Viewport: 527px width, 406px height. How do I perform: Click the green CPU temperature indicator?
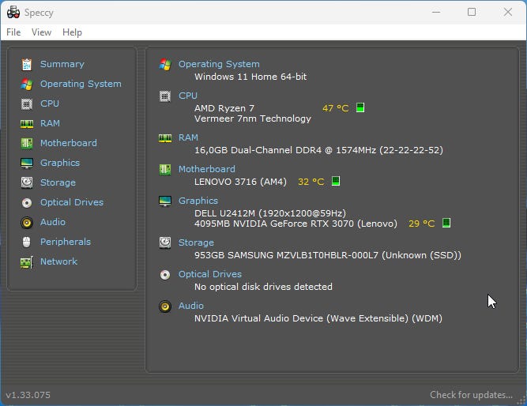tap(360, 108)
